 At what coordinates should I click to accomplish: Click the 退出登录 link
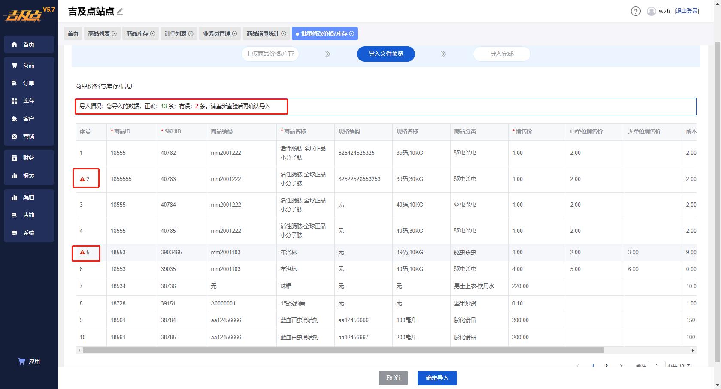(x=687, y=11)
